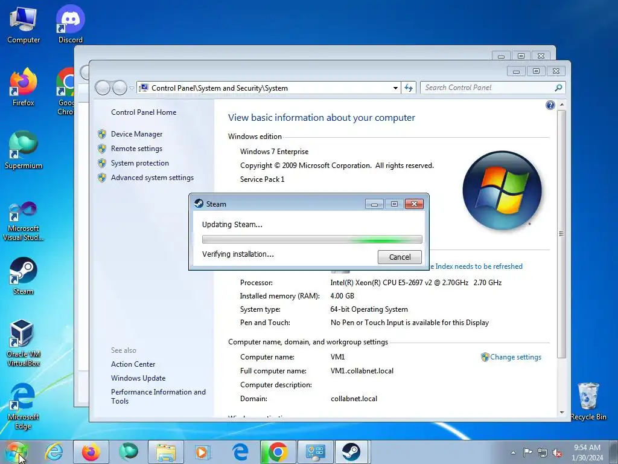Screen dimensions: 618x464
Task: Click the Back navigation button
Action: 103,88
